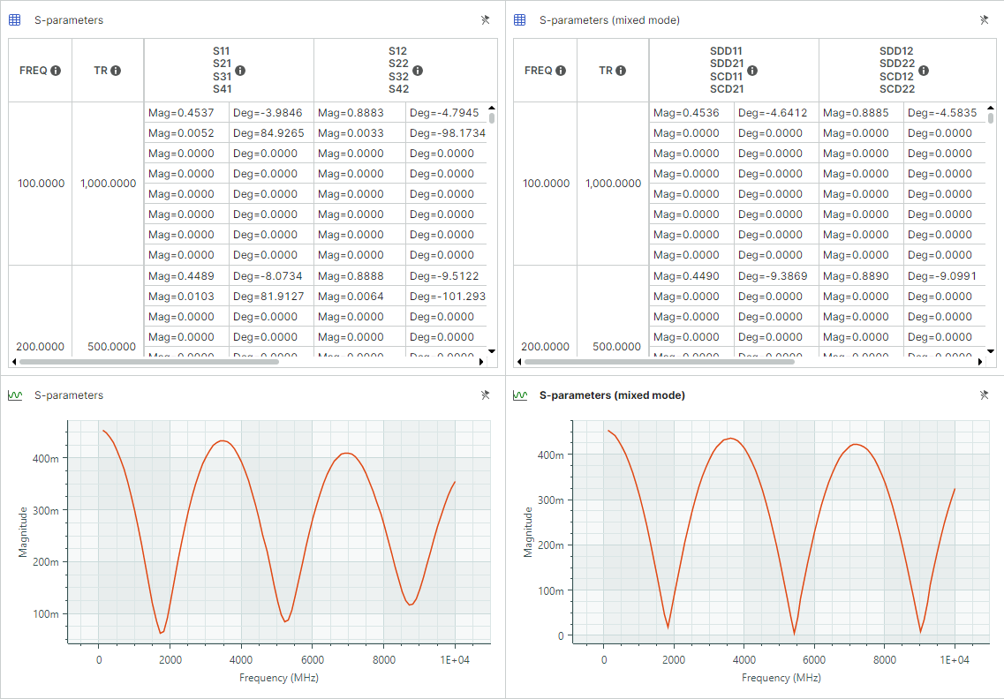The height and width of the screenshot is (699, 1004).
Task: Select cell Mag=0.0052
Action: coord(186,133)
